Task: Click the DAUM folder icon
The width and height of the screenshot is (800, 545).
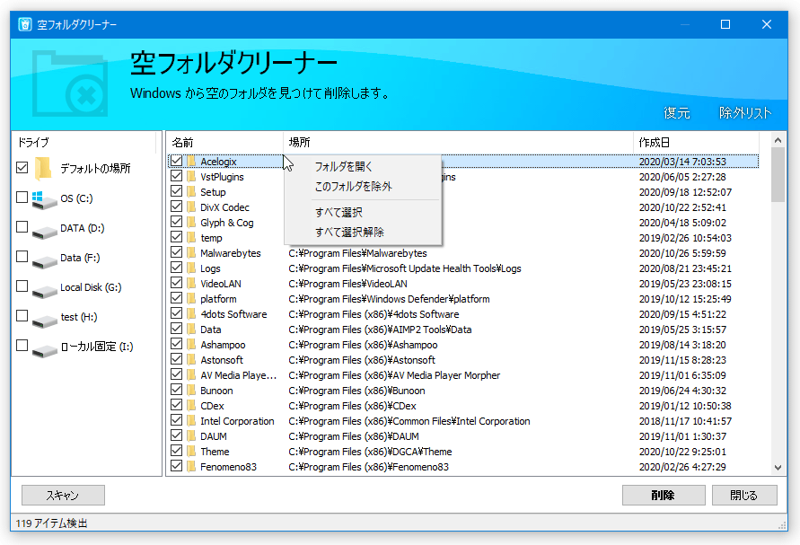Action: 191,436
